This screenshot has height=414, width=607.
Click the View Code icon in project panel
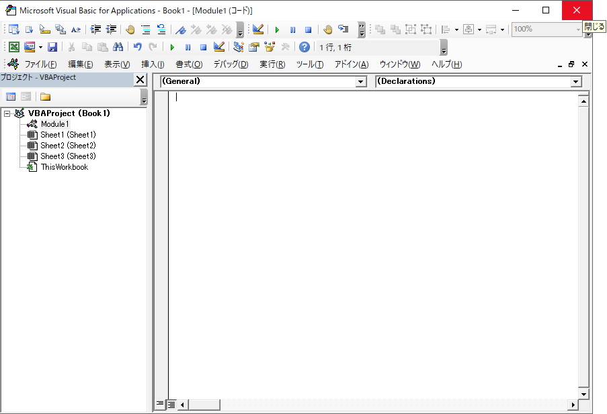pyautogui.click(x=11, y=97)
